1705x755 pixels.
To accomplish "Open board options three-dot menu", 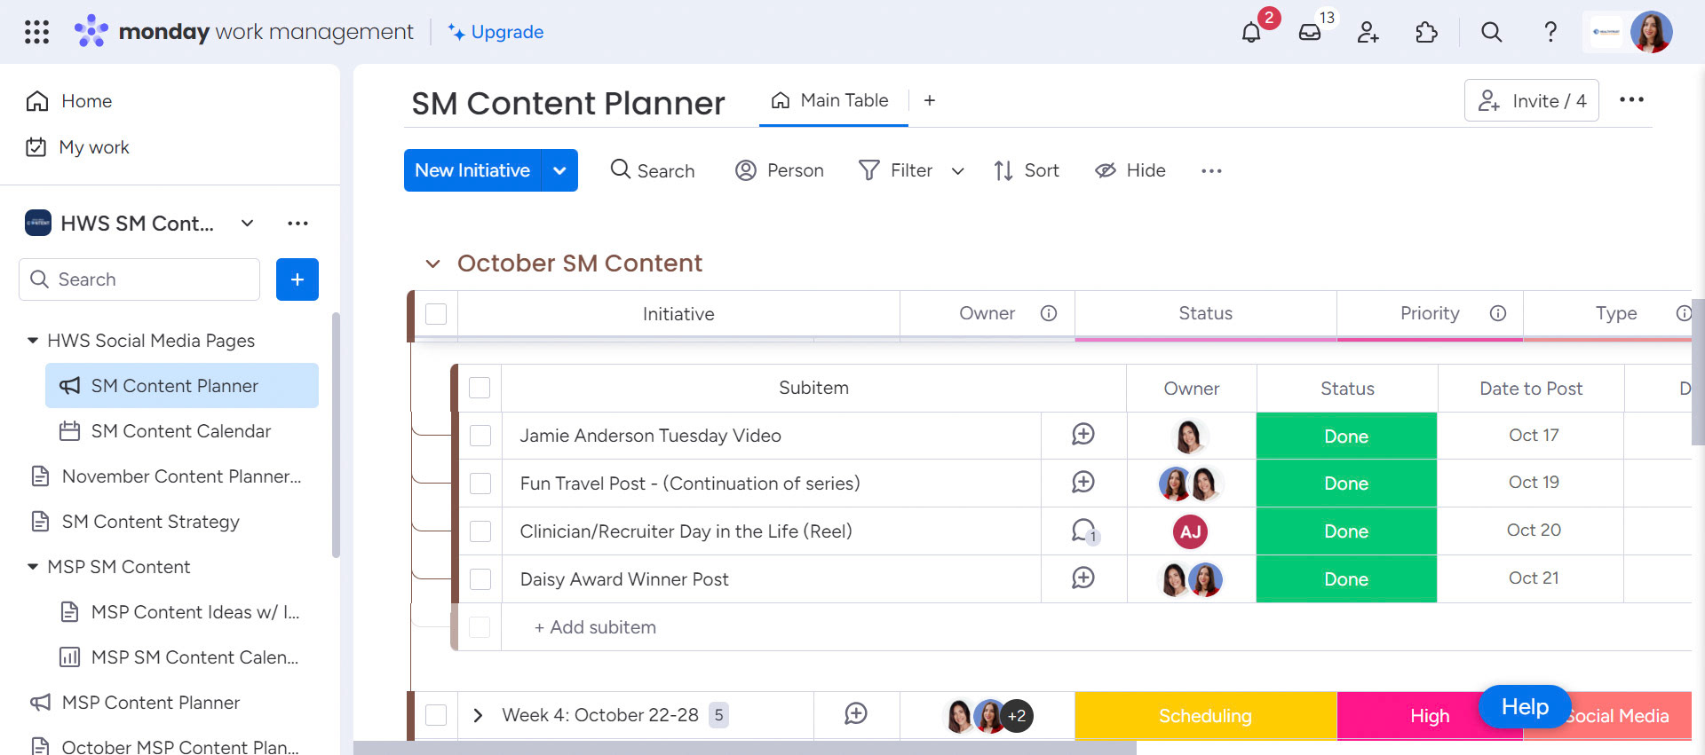I will pos(1631,100).
